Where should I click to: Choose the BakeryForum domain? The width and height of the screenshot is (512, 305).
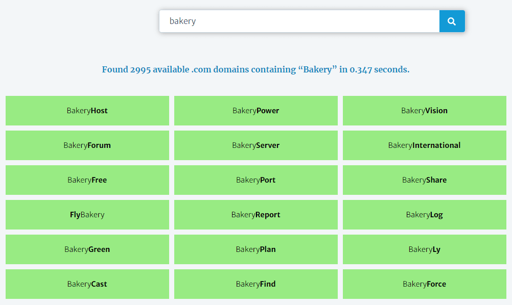click(87, 145)
